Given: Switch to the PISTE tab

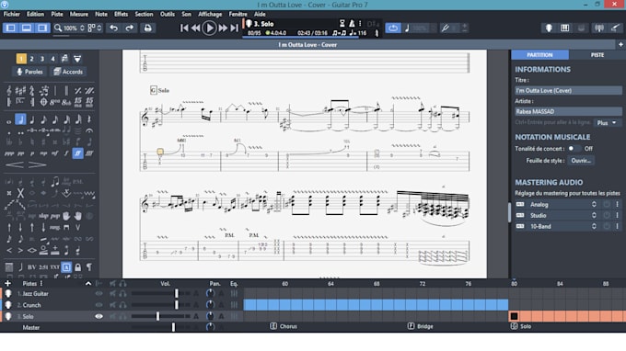Looking at the screenshot, I should 597,55.
